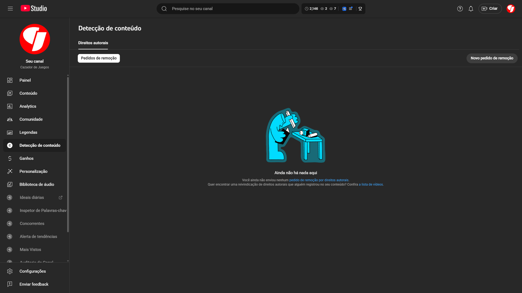Click the large channel avatar in the sidebar
Screen dimensions: 522x293
click(35, 39)
